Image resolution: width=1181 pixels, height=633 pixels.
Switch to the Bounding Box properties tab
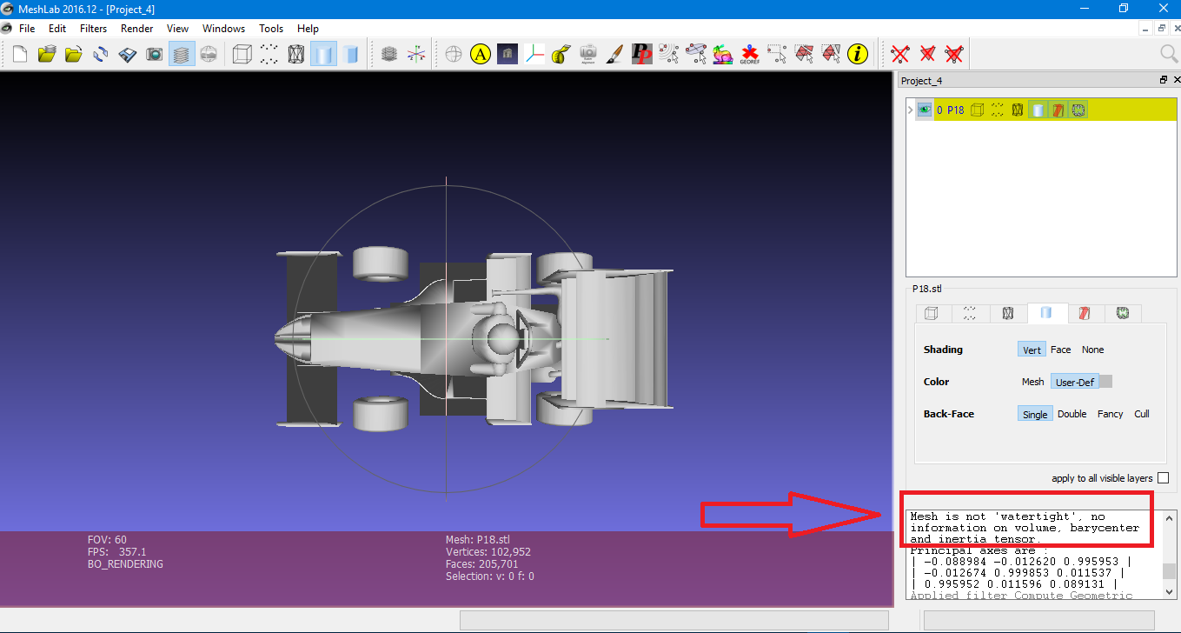931,313
